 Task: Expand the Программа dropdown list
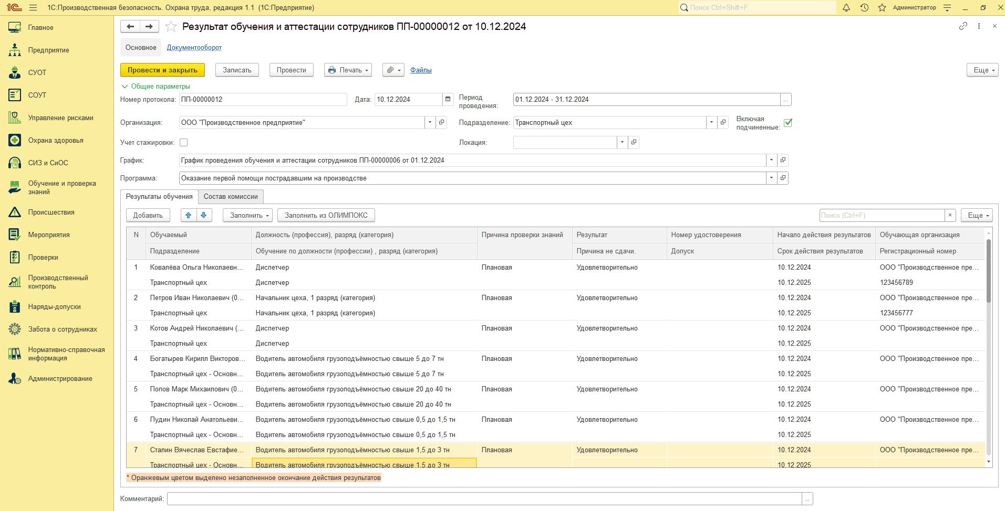(771, 178)
